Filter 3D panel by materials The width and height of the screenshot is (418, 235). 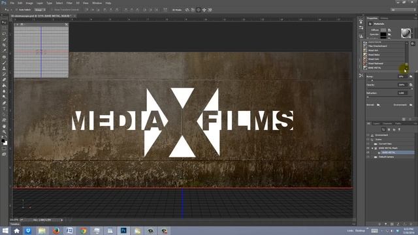tap(394, 129)
